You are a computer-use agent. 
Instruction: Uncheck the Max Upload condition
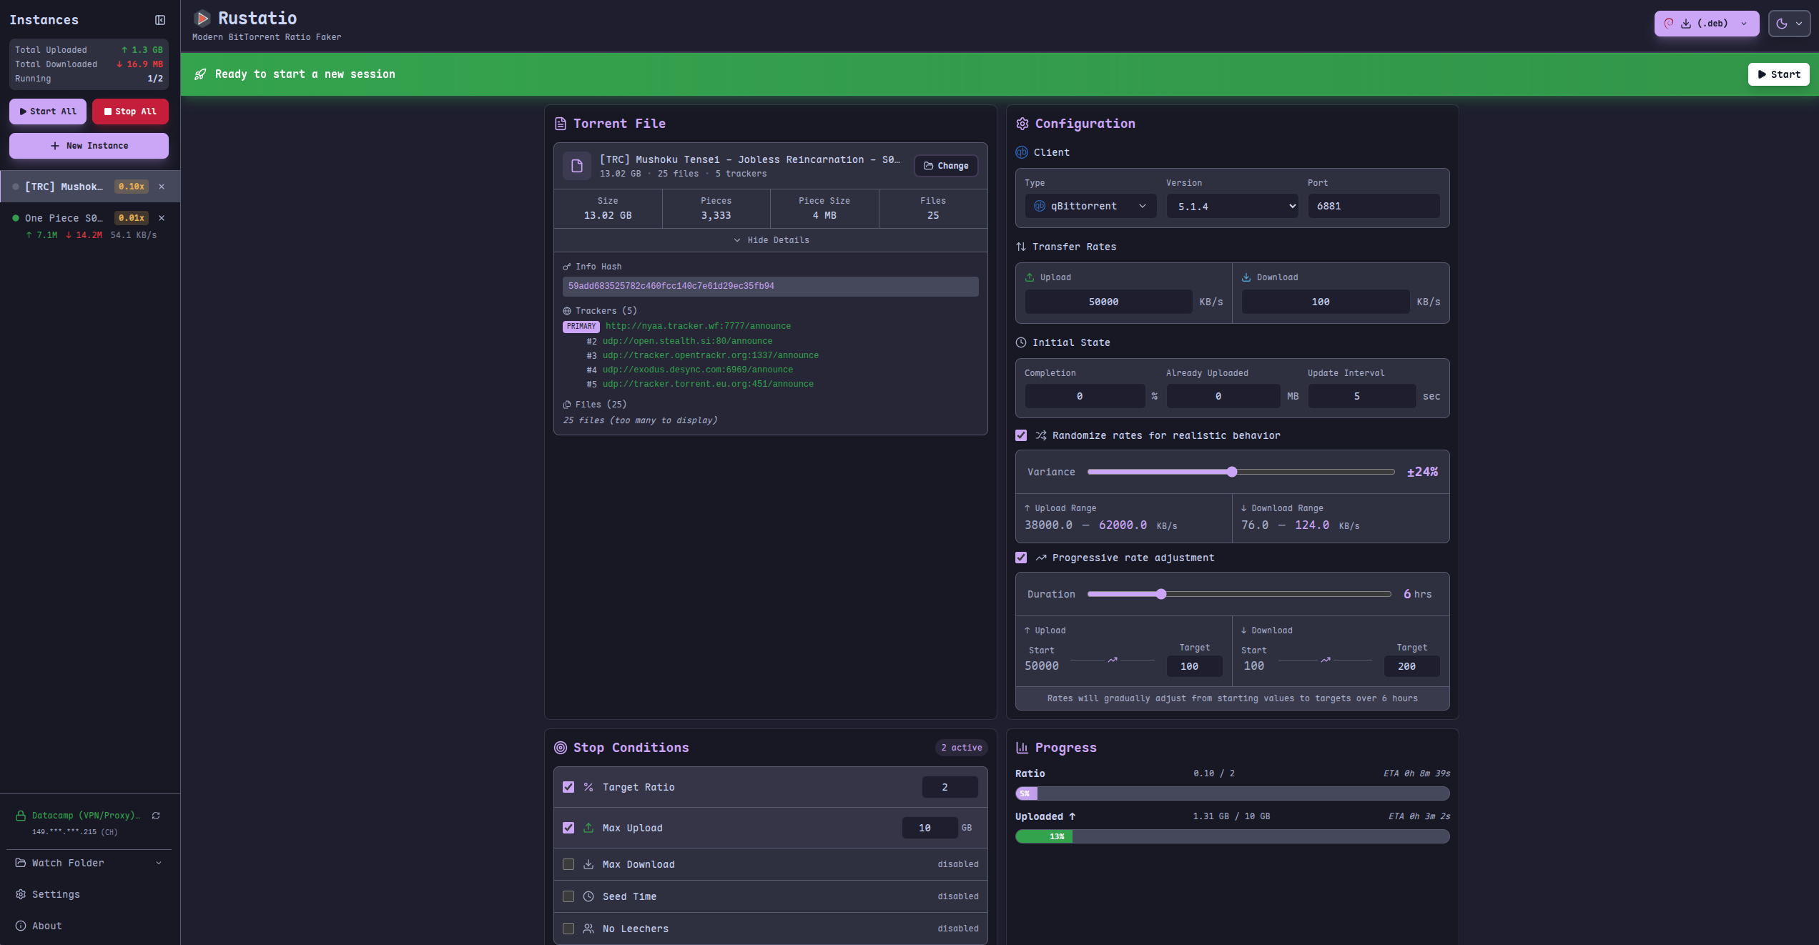coord(568,828)
